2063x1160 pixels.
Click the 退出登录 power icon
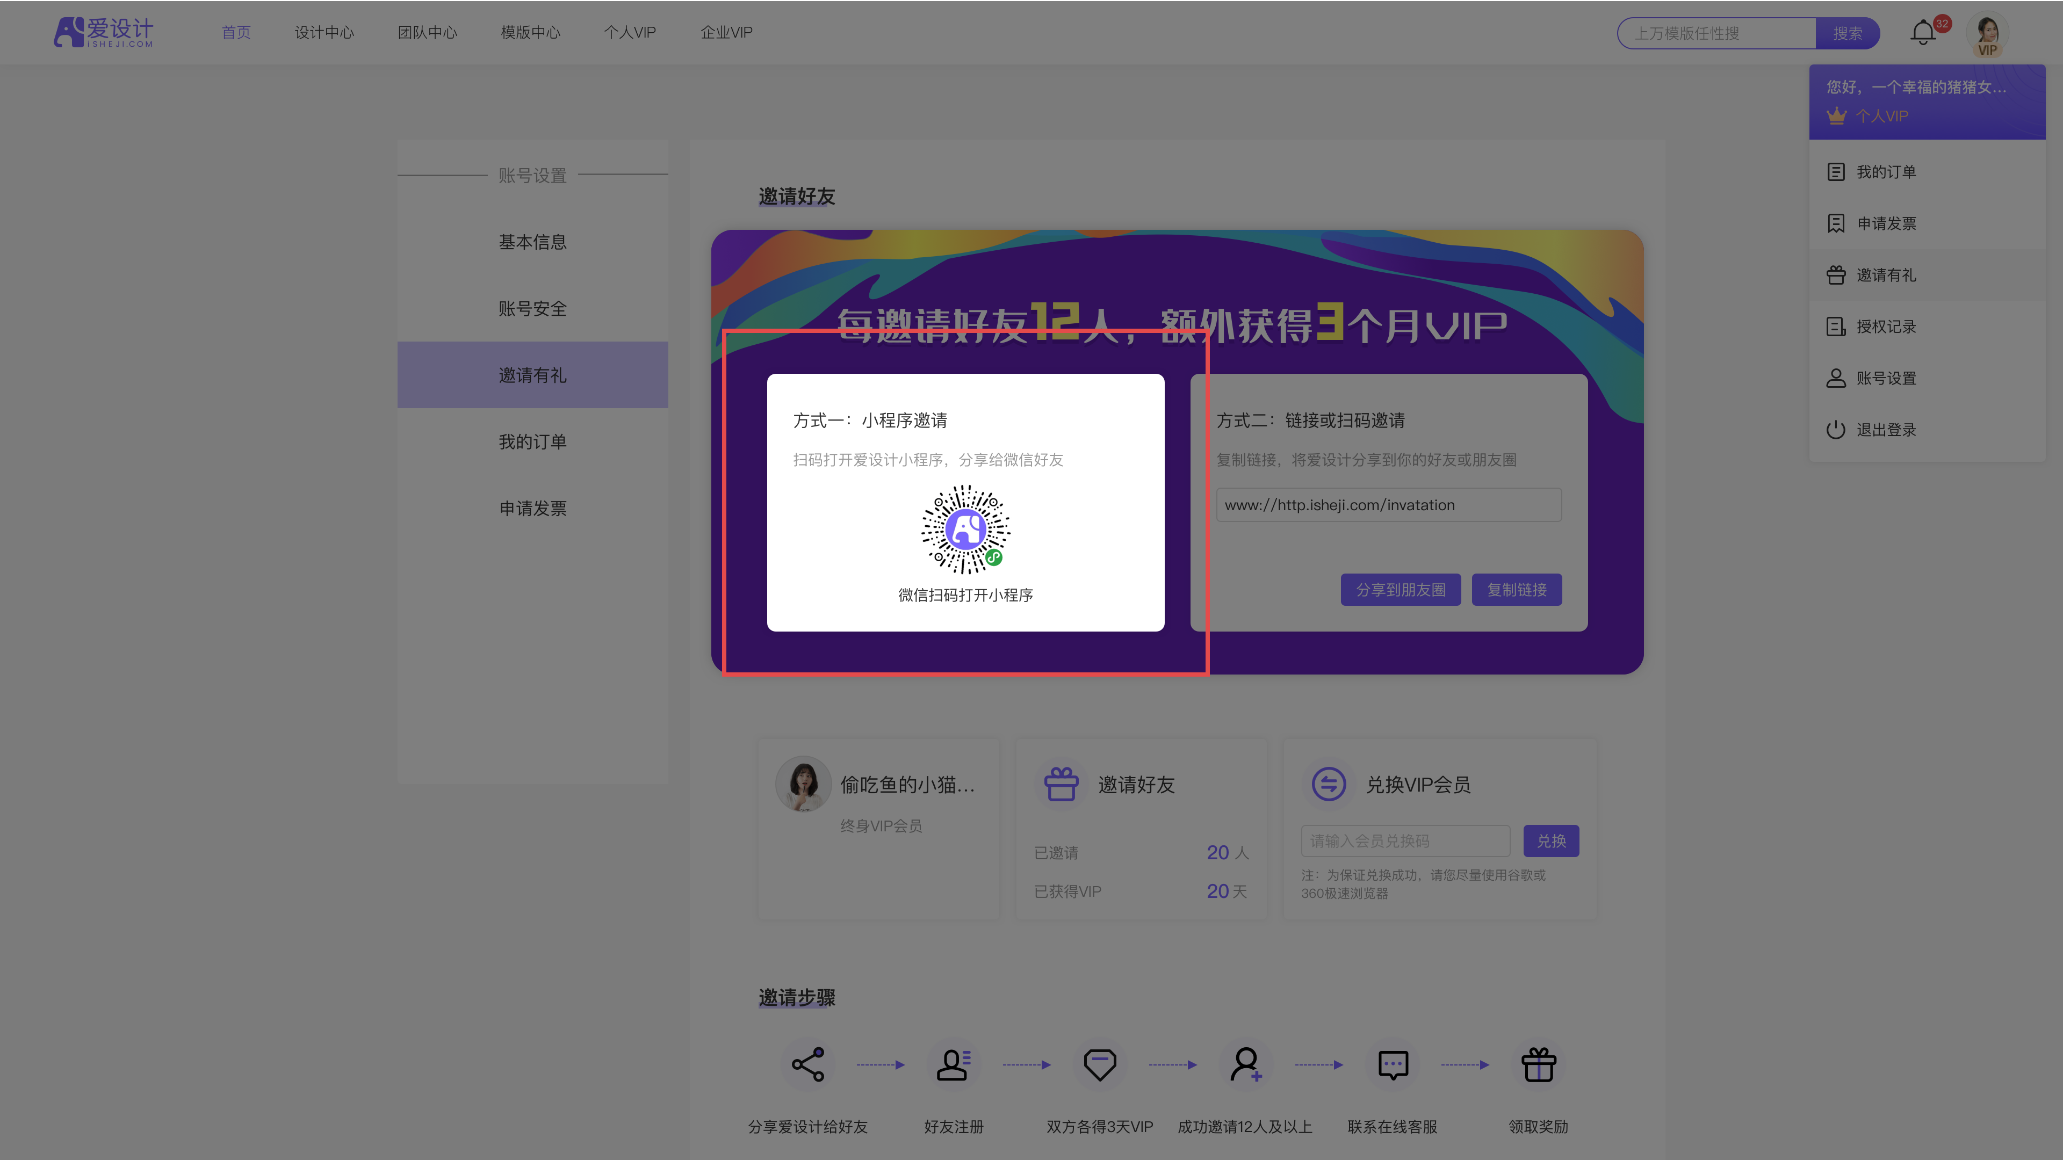[1836, 430]
